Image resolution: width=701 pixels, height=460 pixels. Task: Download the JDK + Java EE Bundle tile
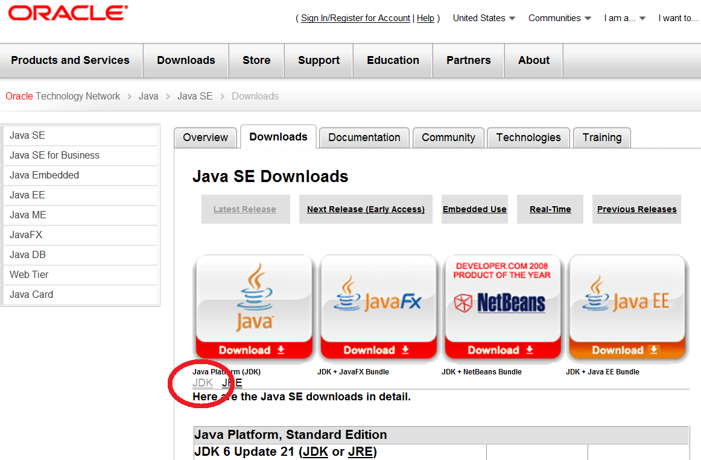click(627, 307)
